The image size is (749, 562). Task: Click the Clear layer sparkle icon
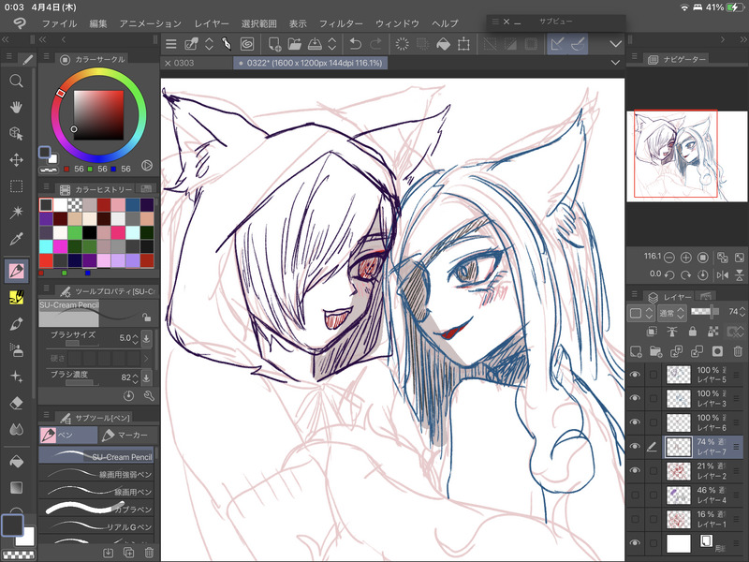[403, 44]
